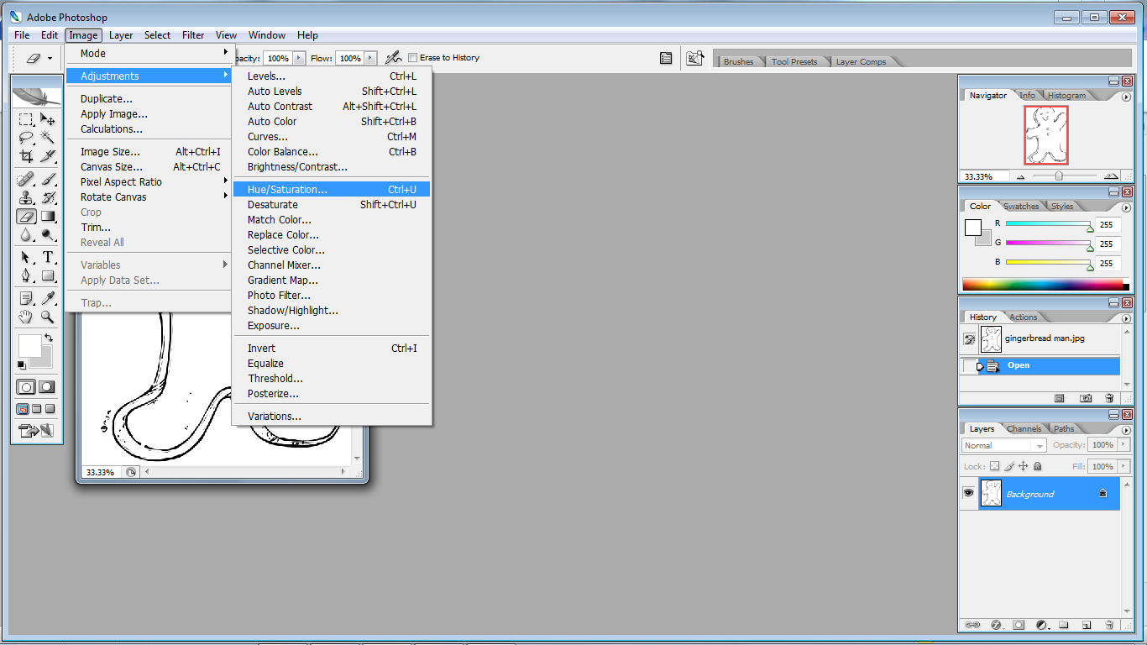Open Layers panel flyout menu
The height and width of the screenshot is (645, 1147).
point(1126,430)
